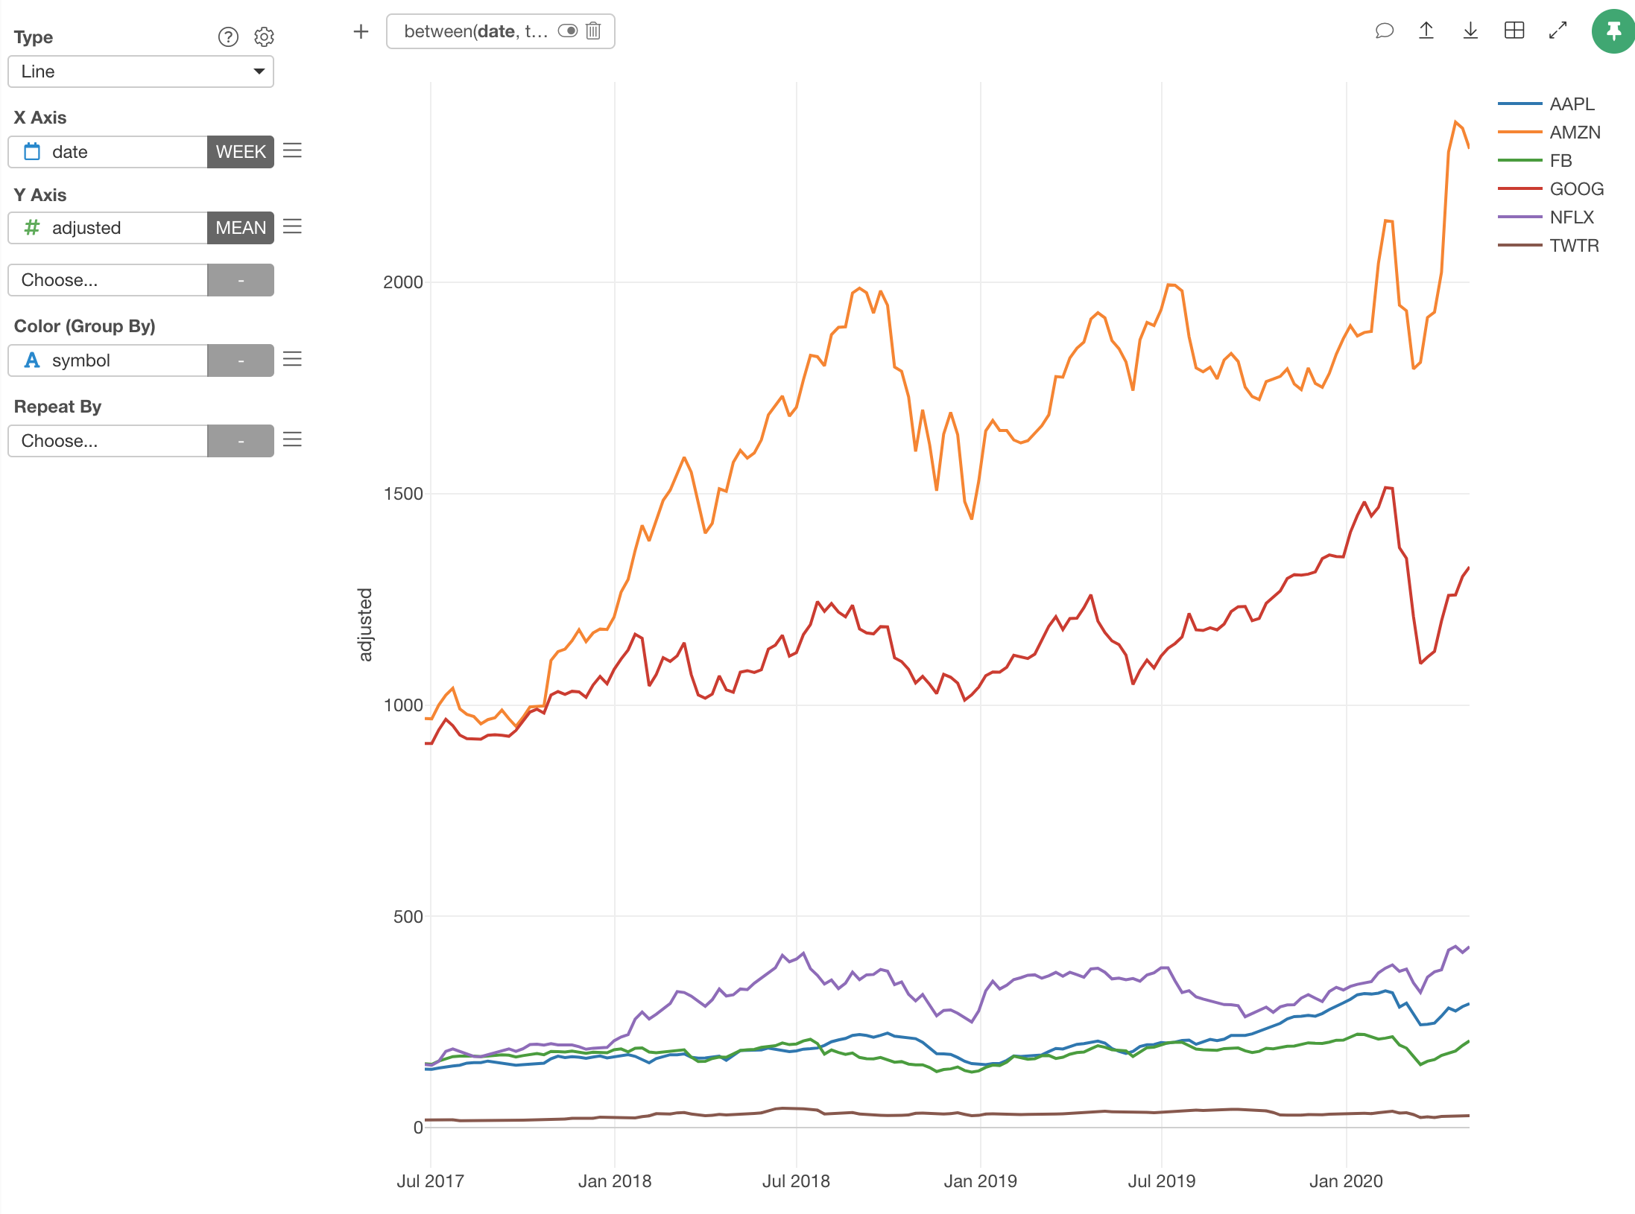Select the X Axis date column field
Image resolution: width=1635 pixels, height=1214 pixels.
tap(108, 152)
